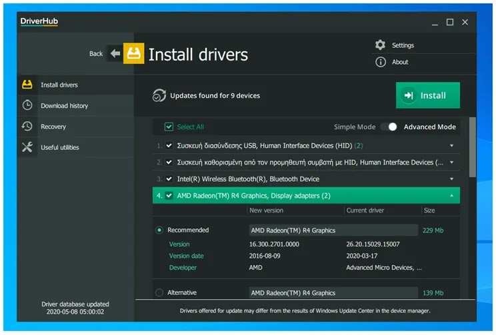Click the Developer label
This screenshot has width=496, height=335.
coord(183,267)
